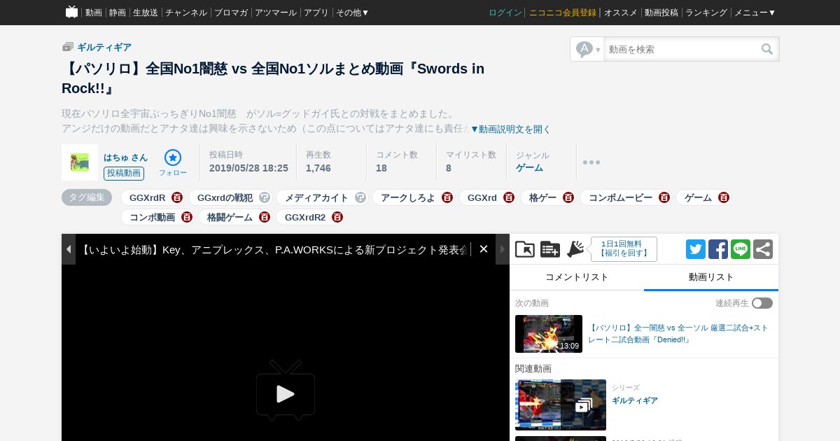Toggle 連続再生 continuous playback switch
This screenshot has height=441, width=840.
[x=762, y=303]
